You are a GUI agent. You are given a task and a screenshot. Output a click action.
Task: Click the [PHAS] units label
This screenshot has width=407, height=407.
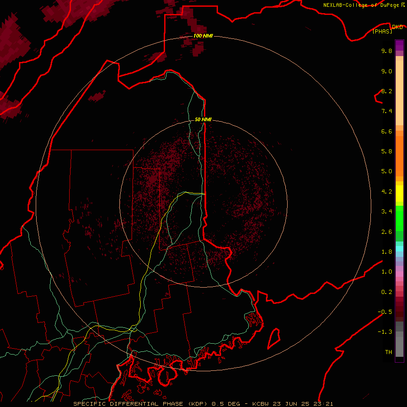[382, 31]
